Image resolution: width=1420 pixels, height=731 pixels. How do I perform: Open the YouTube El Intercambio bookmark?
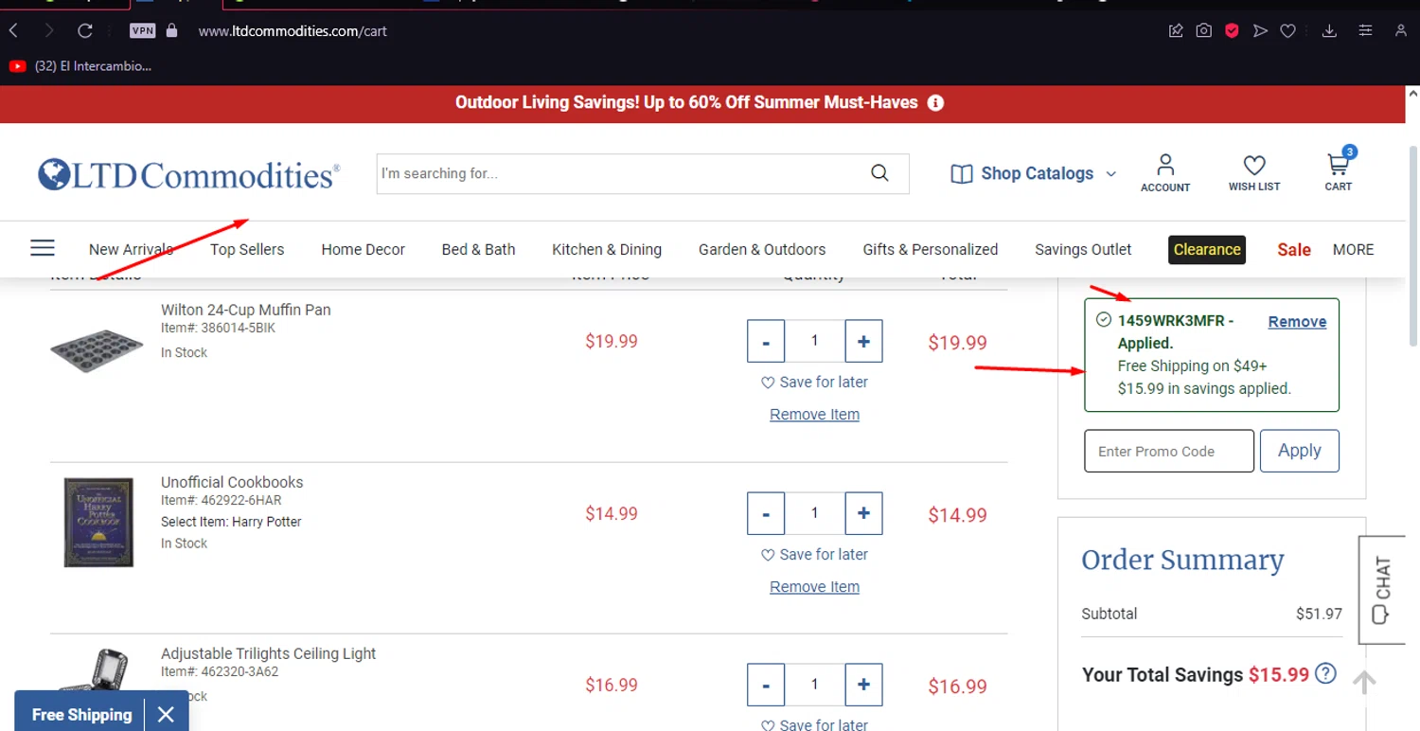click(x=80, y=66)
